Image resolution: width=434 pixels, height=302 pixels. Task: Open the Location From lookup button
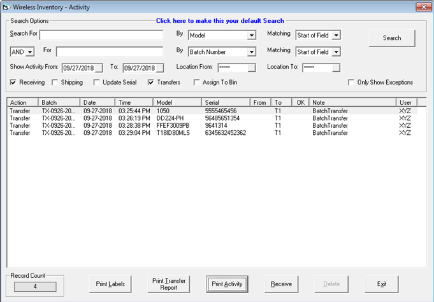pyautogui.click(x=252, y=68)
